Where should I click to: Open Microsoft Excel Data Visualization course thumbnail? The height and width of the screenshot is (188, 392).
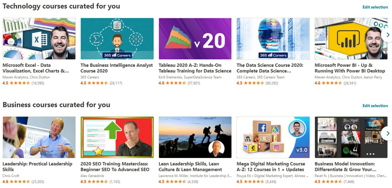(x=39, y=38)
